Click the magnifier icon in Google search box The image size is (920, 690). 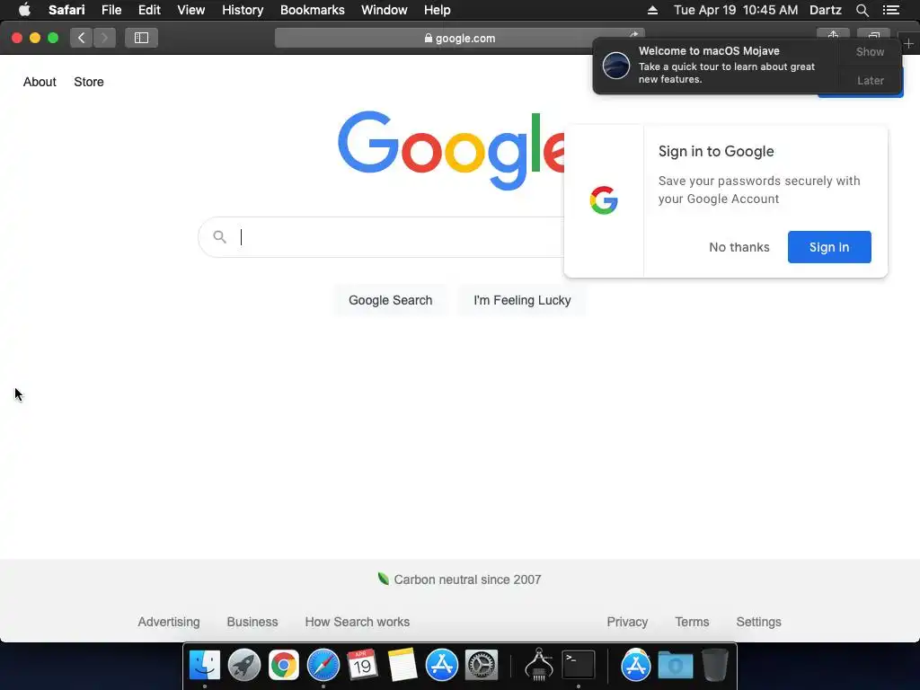pyautogui.click(x=219, y=237)
